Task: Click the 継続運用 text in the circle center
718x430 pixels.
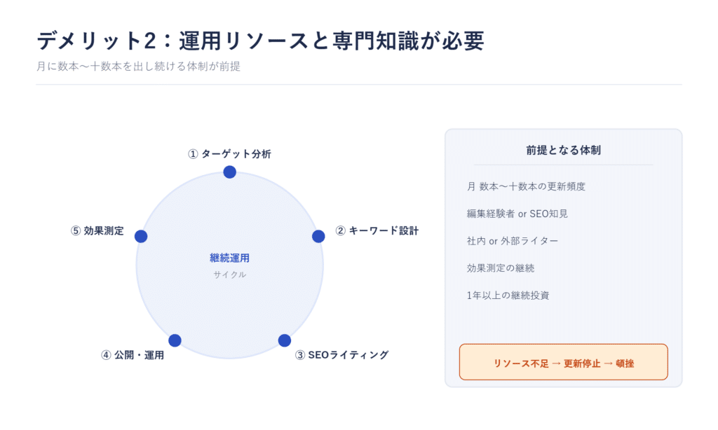Action: coord(229,258)
